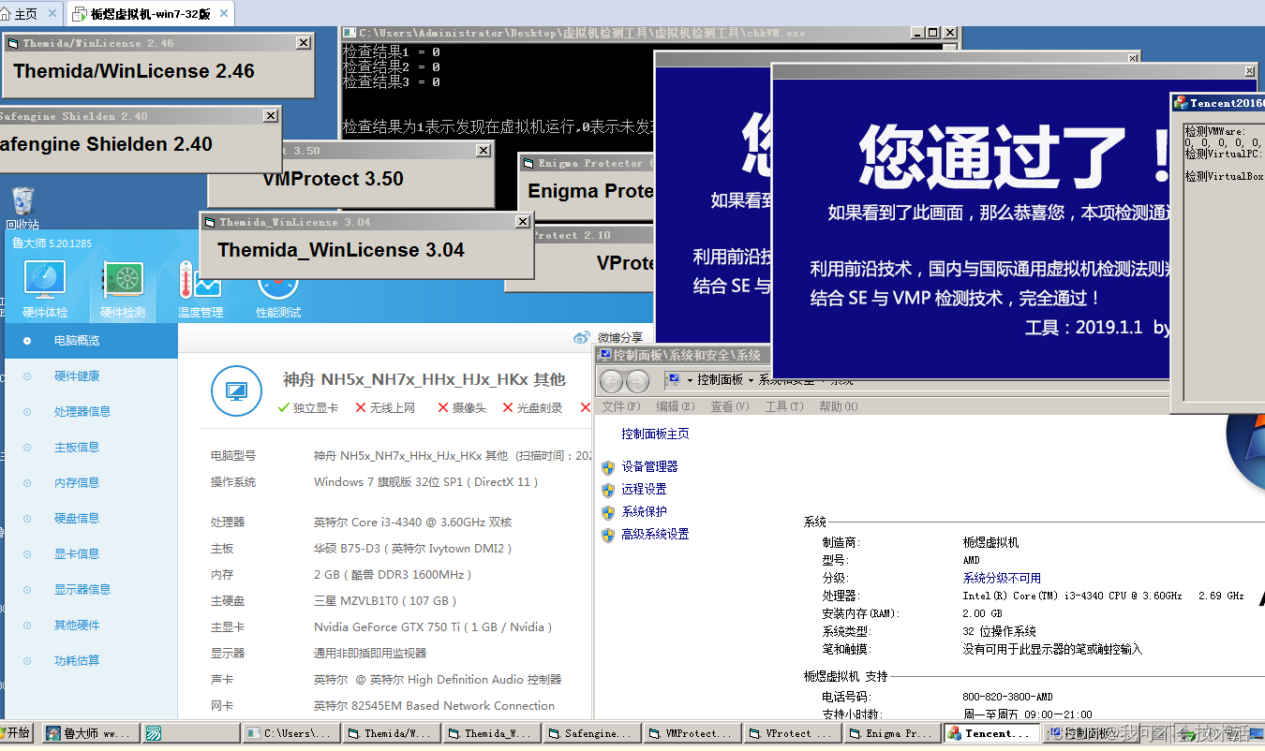Switch to Tencent taskbar button

(x=992, y=733)
